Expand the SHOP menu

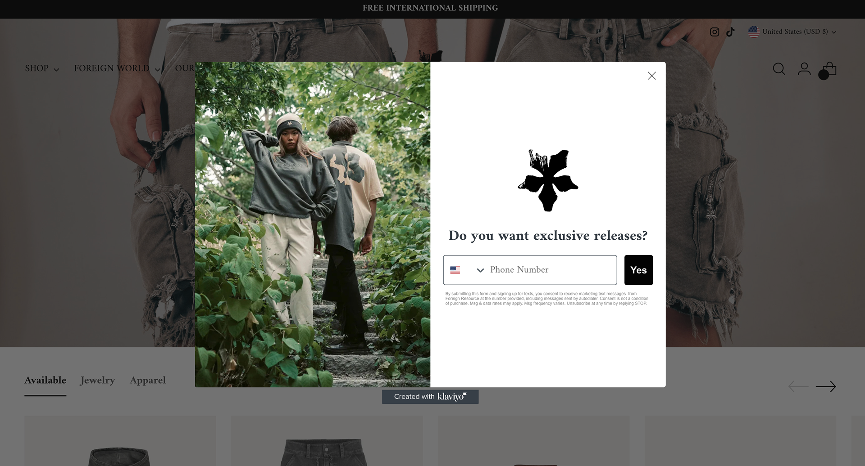click(x=42, y=68)
